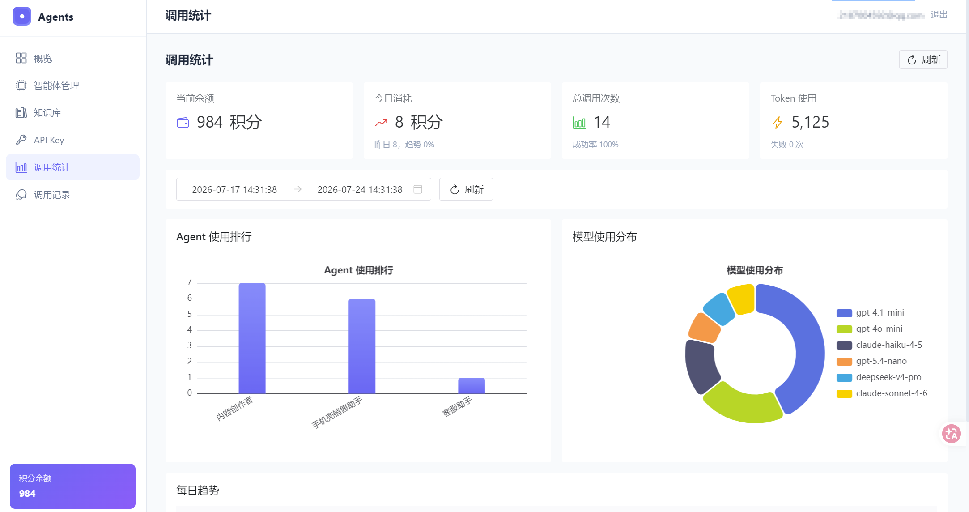
Task: Toggle claude-haiku-4-5 legend swatch
Action: coord(844,345)
